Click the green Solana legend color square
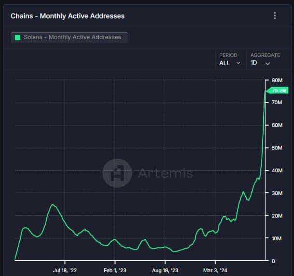 [x=17, y=37]
